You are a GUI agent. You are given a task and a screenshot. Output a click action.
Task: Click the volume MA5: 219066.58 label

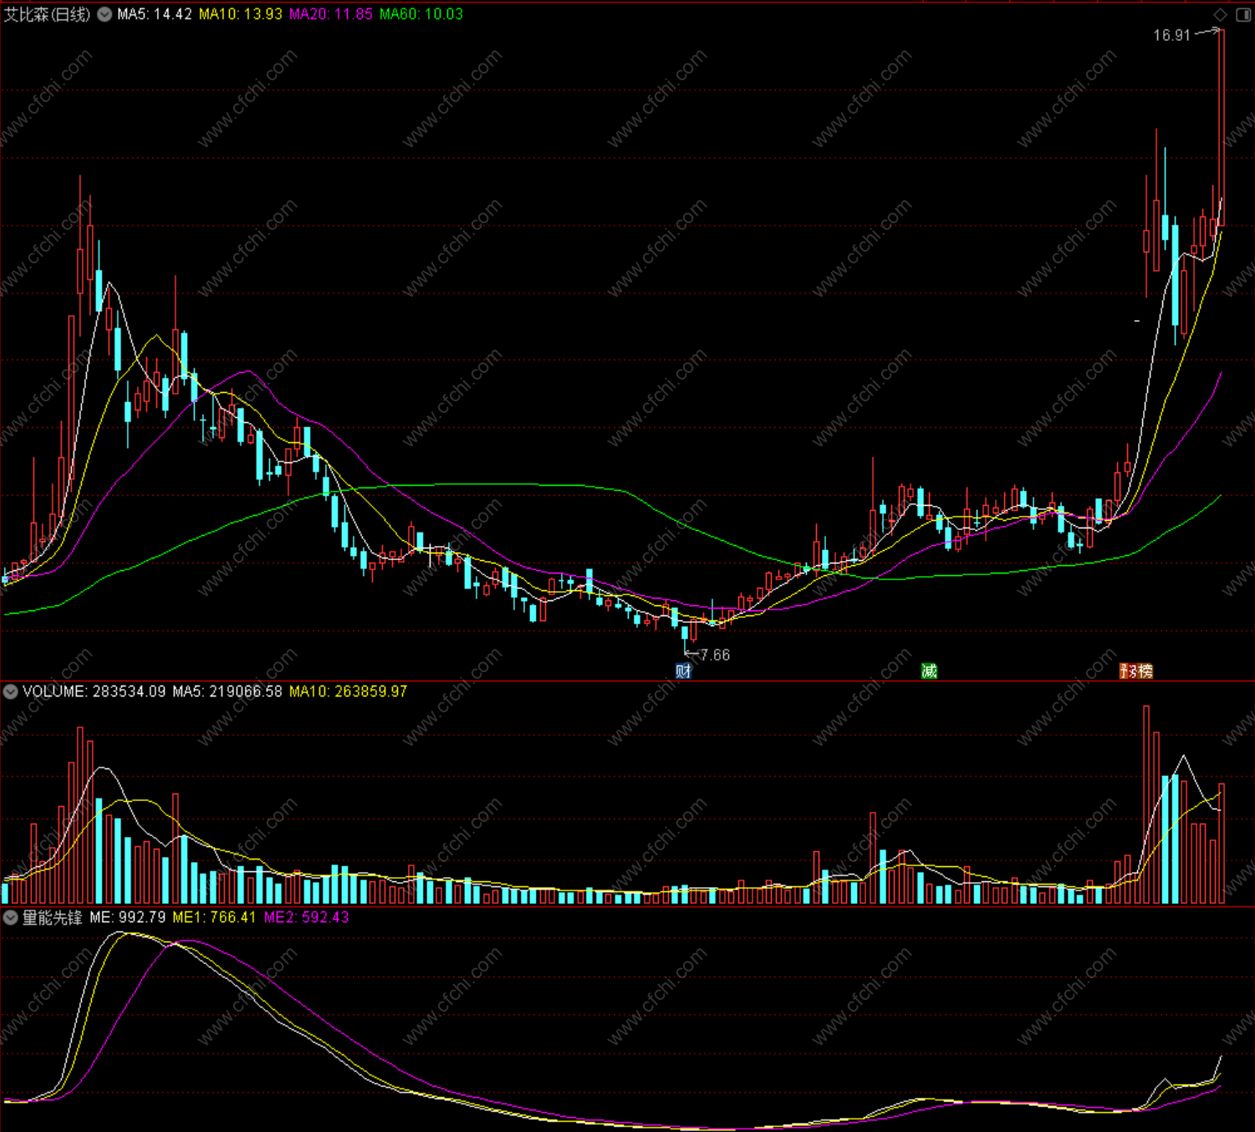[x=227, y=691]
